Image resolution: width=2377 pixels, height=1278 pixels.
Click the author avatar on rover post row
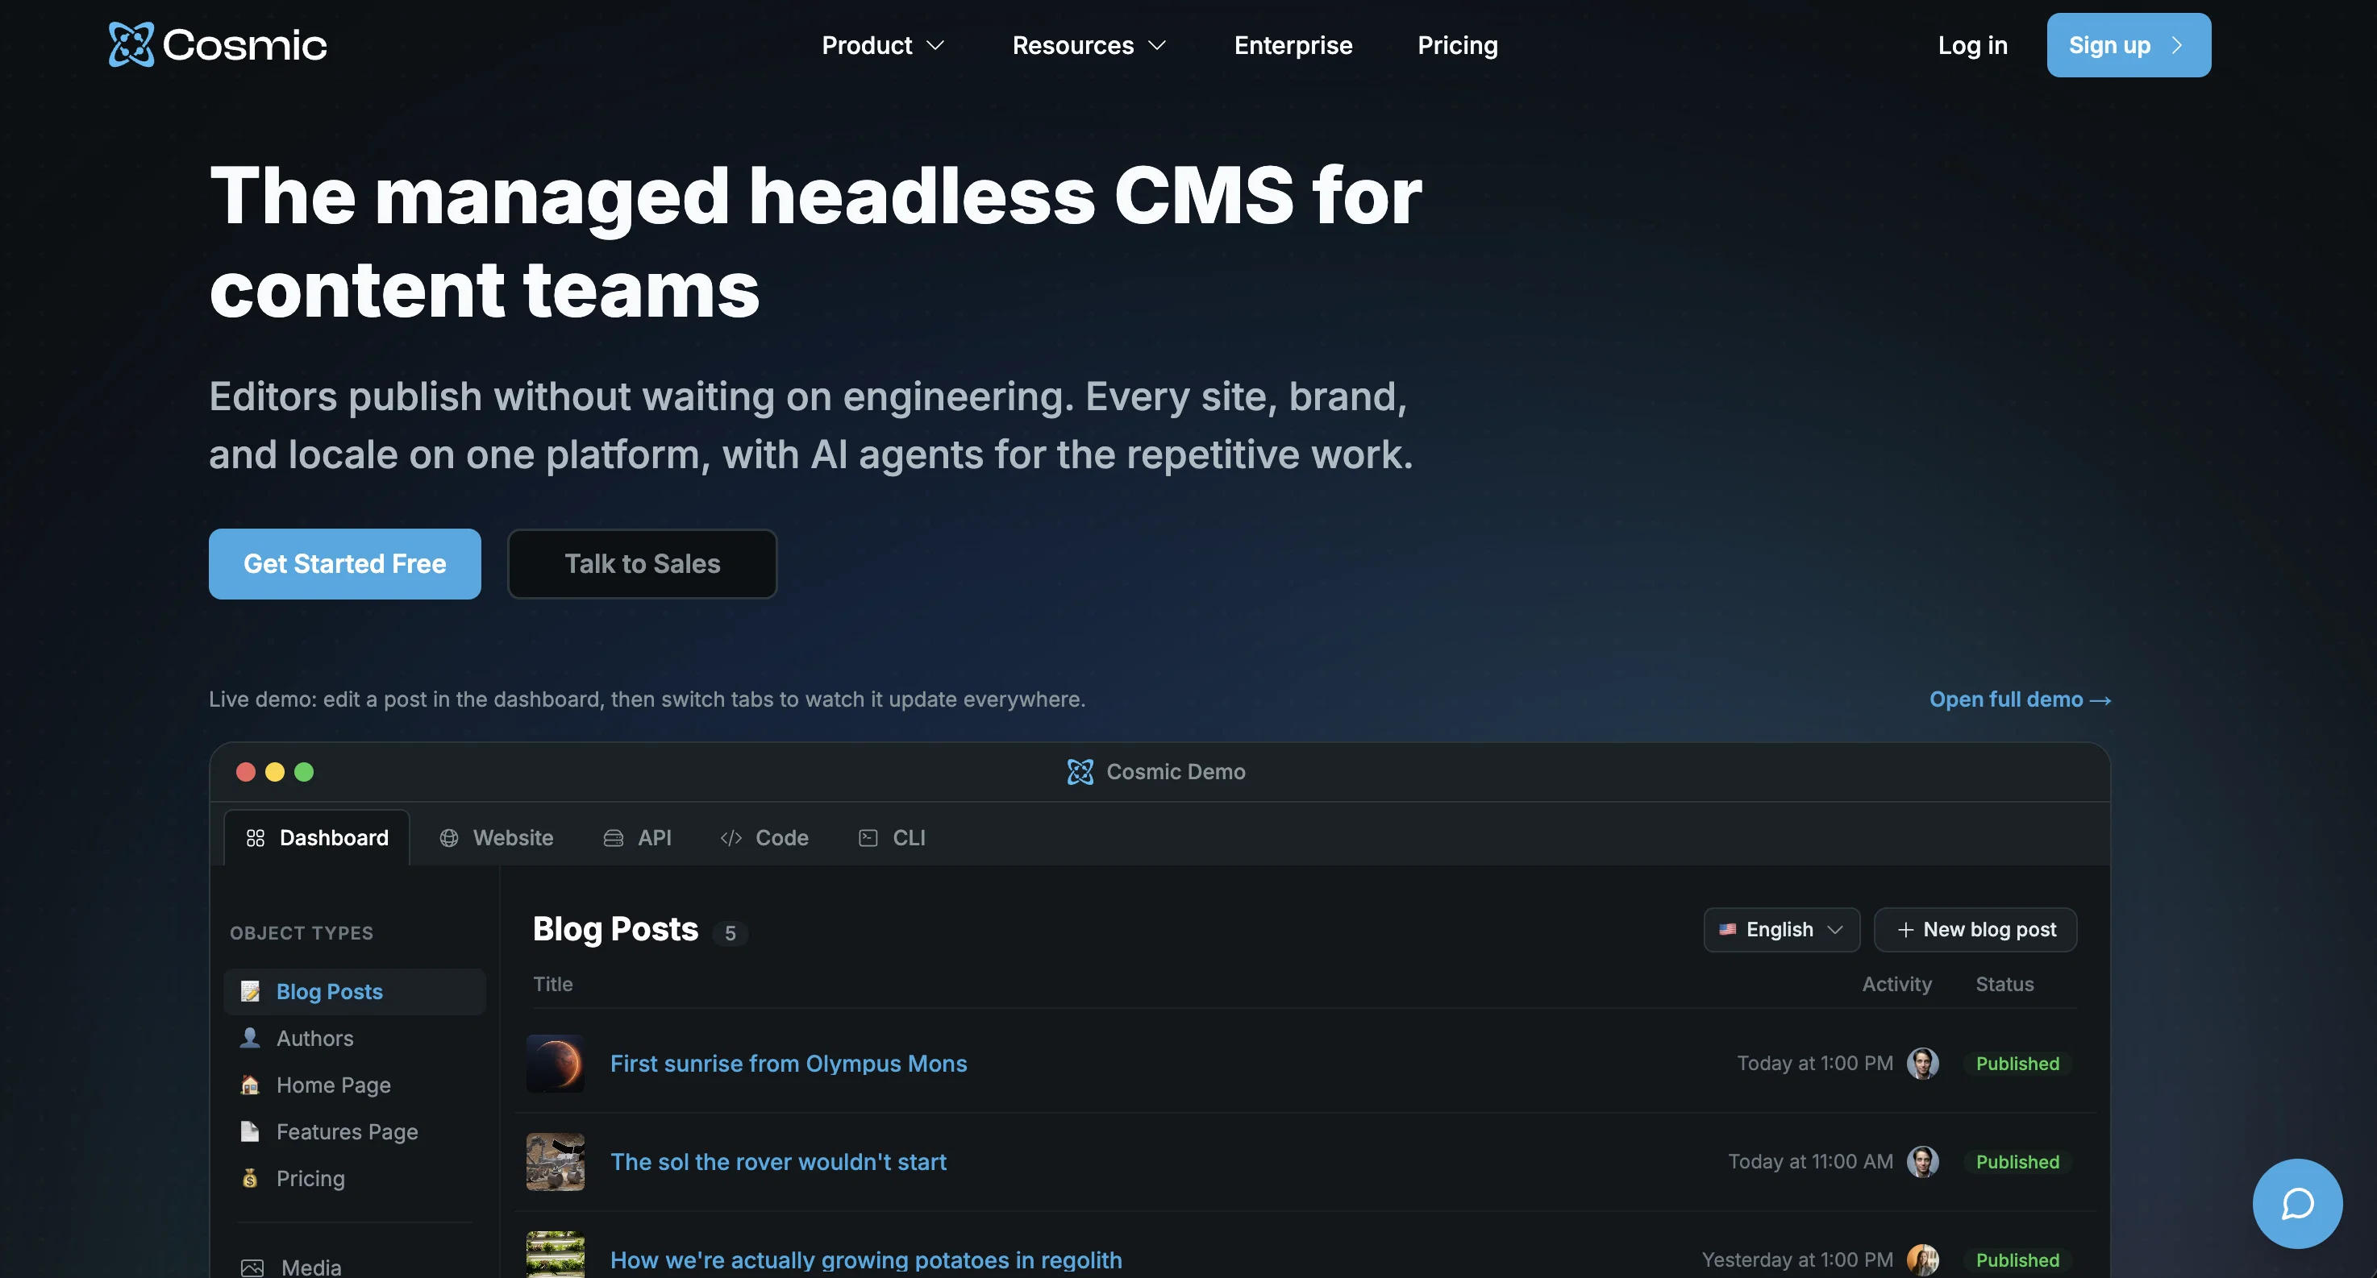point(1922,1162)
